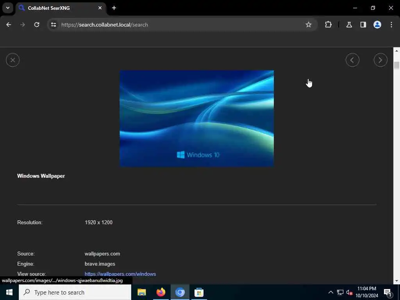The width and height of the screenshot is (400, 300).
Task: Click the page vertical scrollbar thumb
Action: [x=396, y=65]
